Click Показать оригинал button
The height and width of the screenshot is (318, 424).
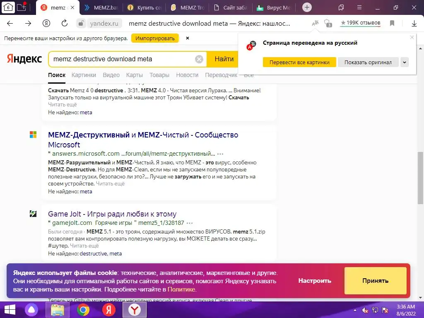coord(368,62)
